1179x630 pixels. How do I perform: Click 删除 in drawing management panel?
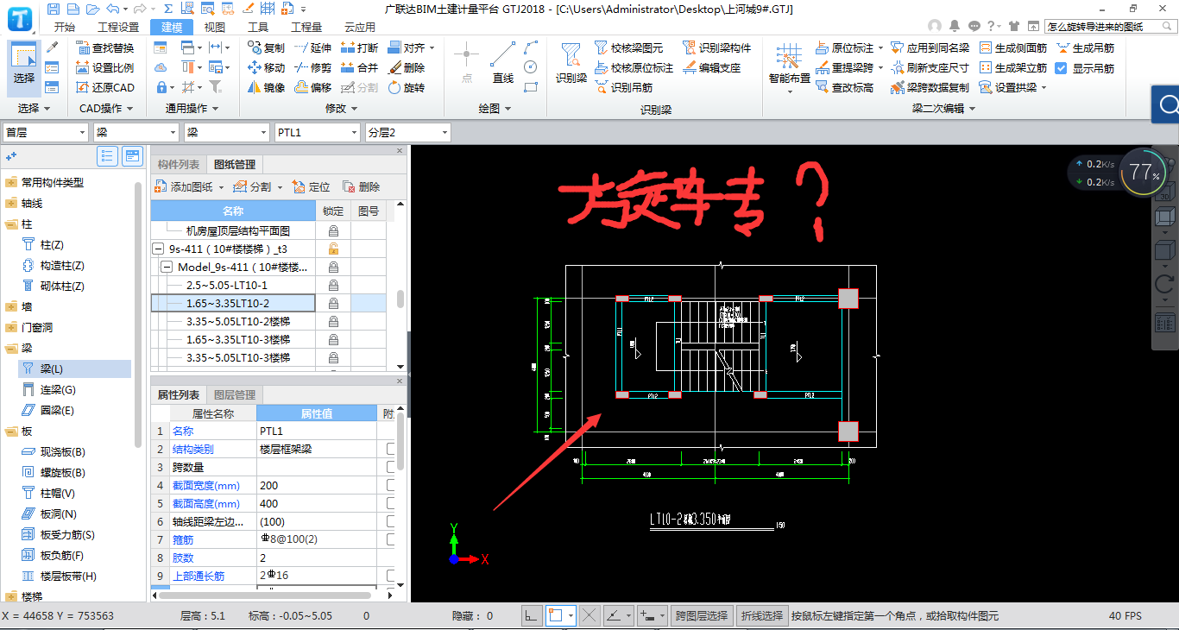362,186
